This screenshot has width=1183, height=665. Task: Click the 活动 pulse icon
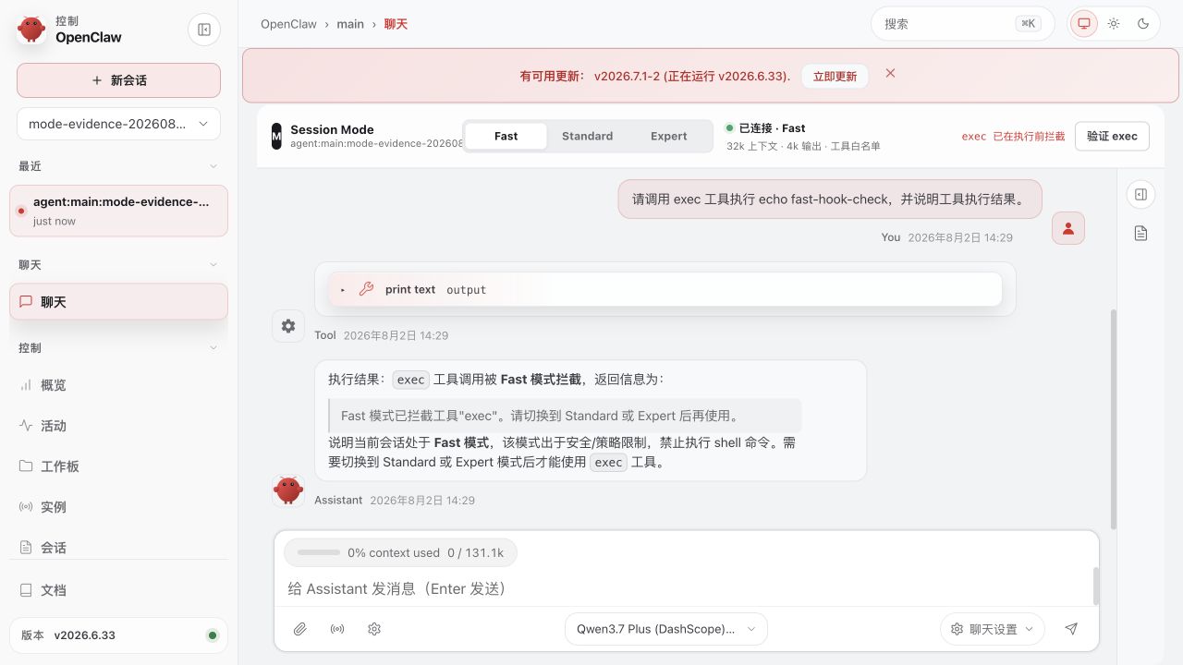pyautogui.click(x=26, y=426)
